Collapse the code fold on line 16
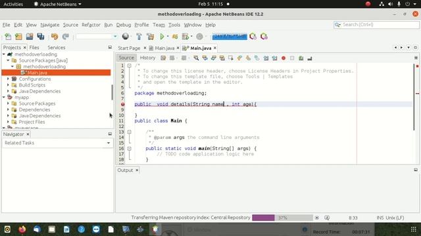Image resolution: width=421 pixels, height=236 pixels. point(130,149)
